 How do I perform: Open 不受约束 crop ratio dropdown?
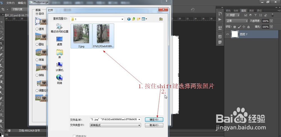19,9
